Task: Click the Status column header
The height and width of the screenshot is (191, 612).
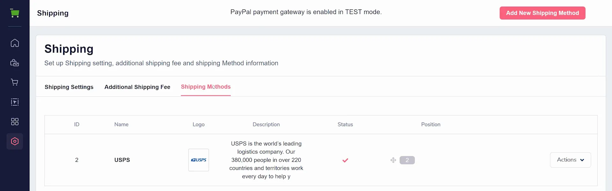Action: click(345, 125)
